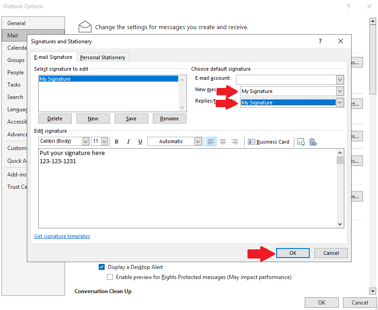Align signature text right
Screen dimensions: 378x310
point(235,142)
